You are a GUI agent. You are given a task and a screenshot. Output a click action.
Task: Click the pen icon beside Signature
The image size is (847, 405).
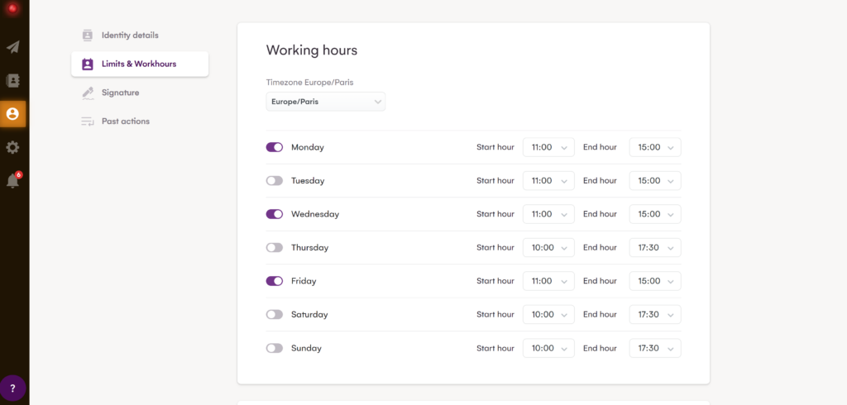tap(88, 93)
